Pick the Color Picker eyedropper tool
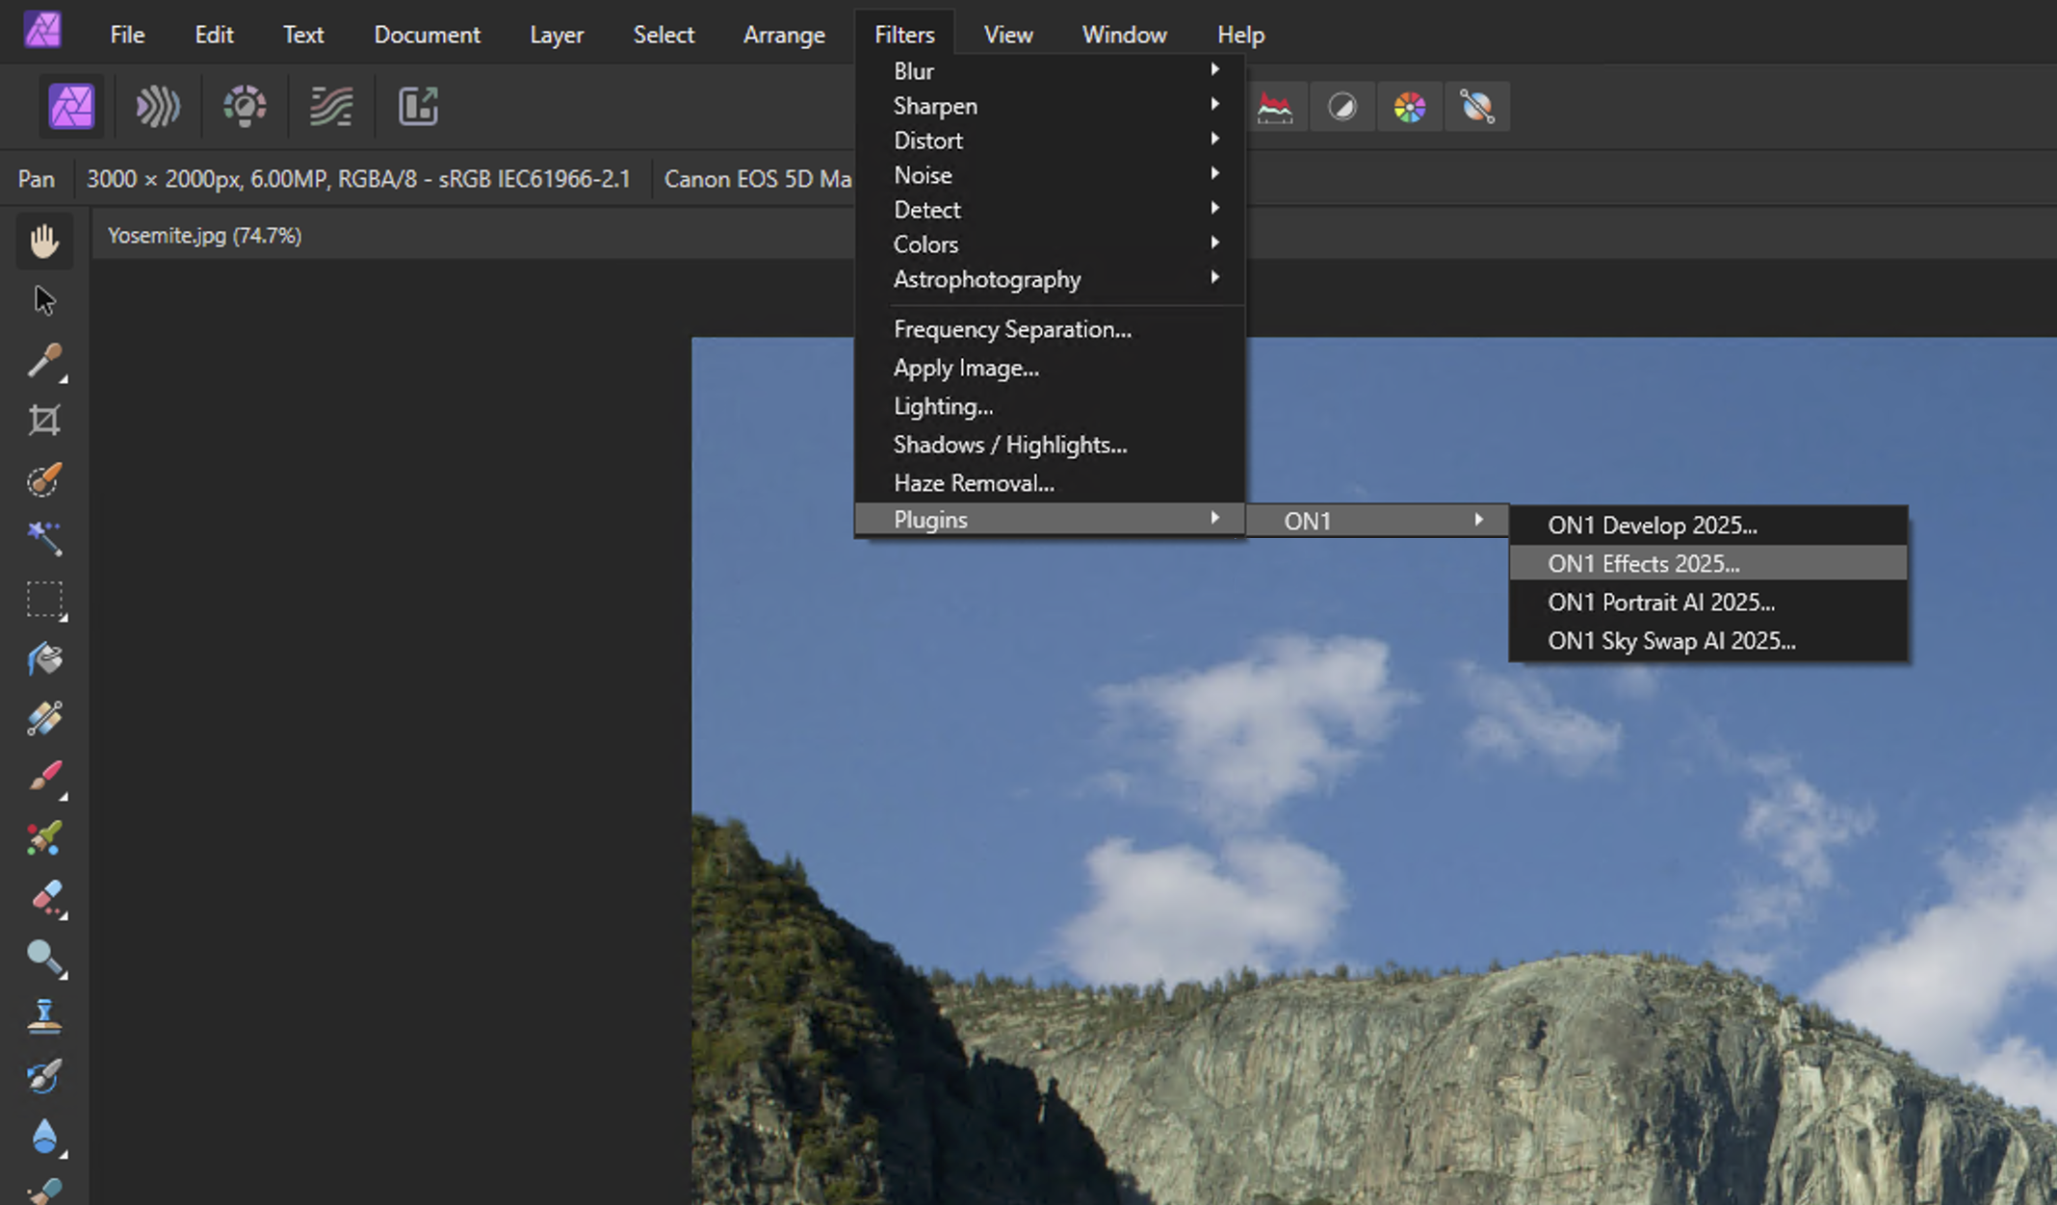 point(44,361)
